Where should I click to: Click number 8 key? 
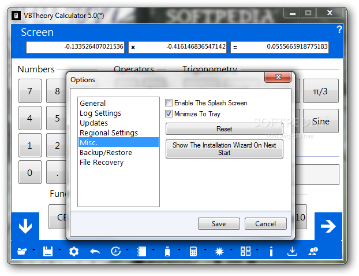click(57, 91)
